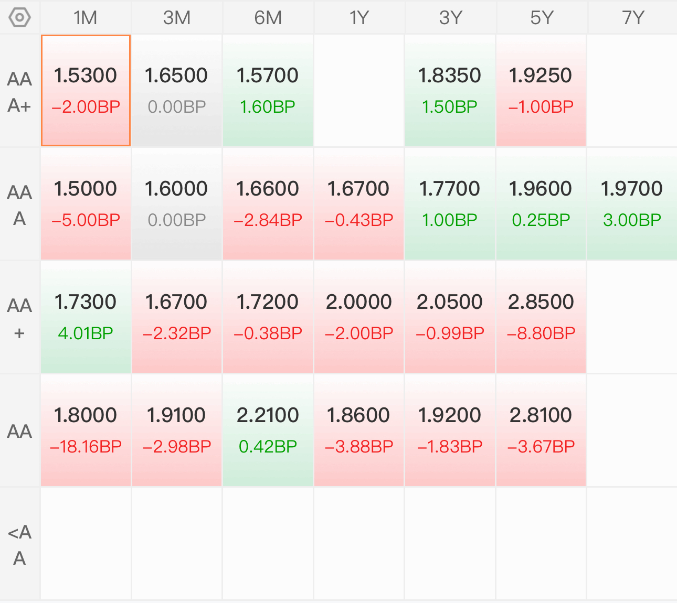This screenshot has width=677, height=603.
Task: Select the AAA+ row label
Action: coord(20,92)
